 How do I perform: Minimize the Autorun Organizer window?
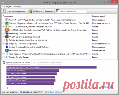pos(104,2)
